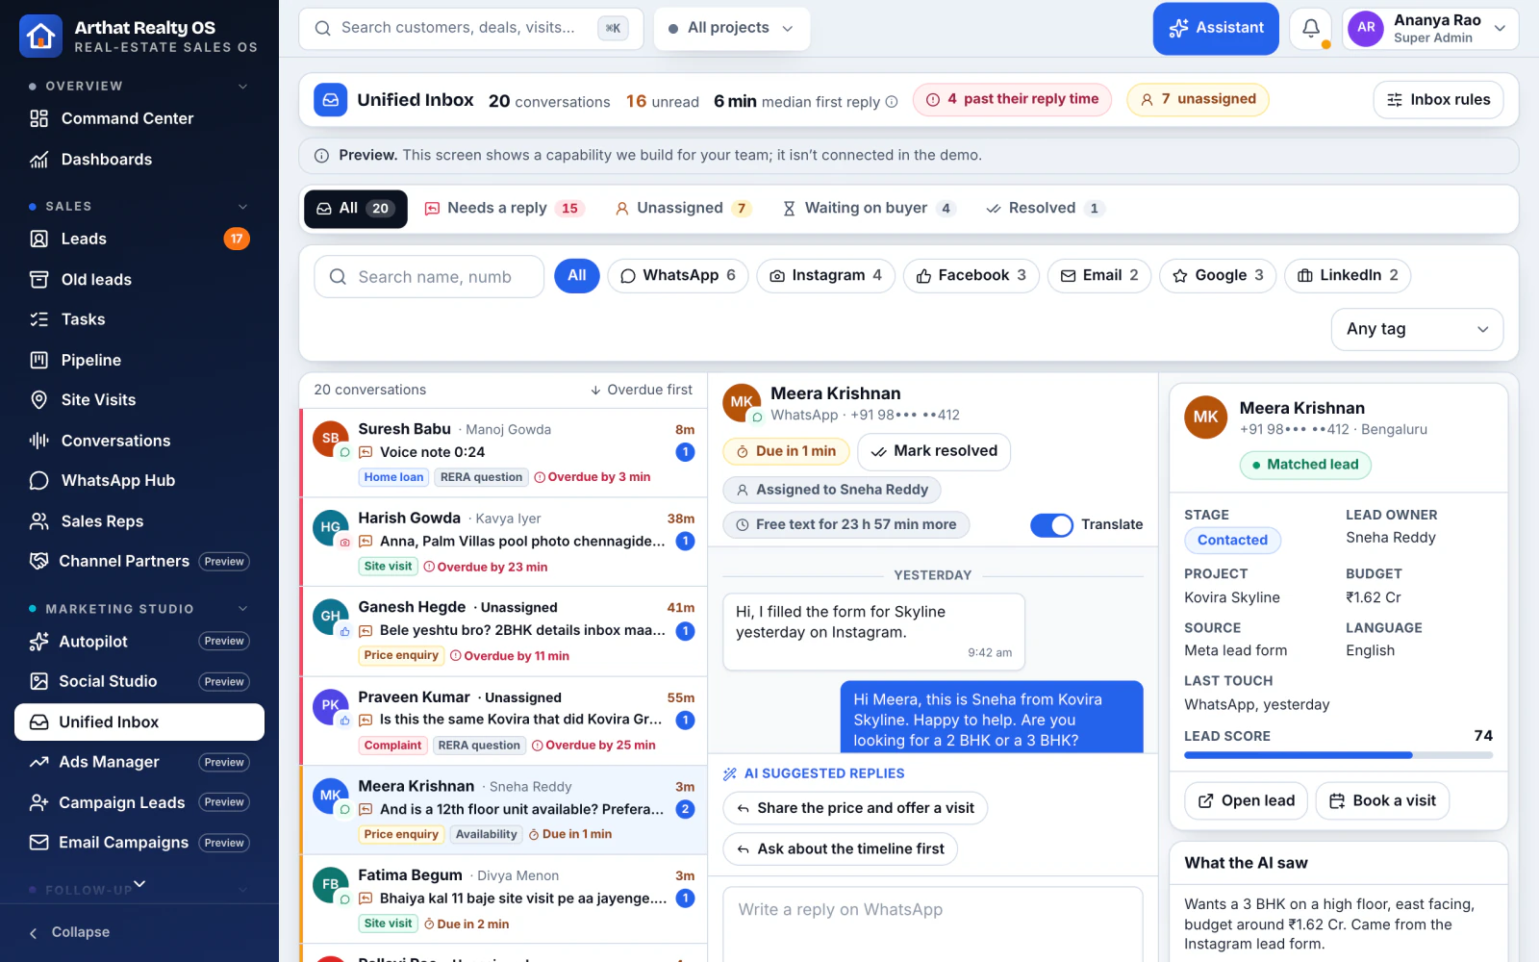Open Old leads in sidebar
1539x962 pixels.
click(139, 280)
